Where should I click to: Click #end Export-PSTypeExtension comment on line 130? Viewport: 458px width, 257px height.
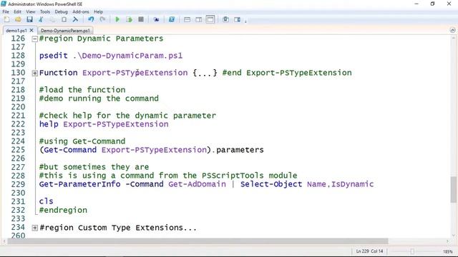click(287, 73)
